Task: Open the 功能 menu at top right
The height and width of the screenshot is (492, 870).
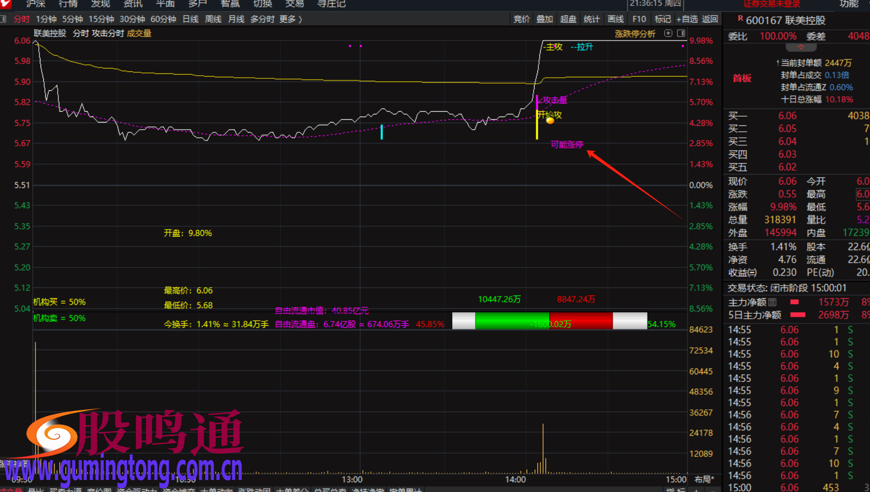Action: tap(848, 4)
